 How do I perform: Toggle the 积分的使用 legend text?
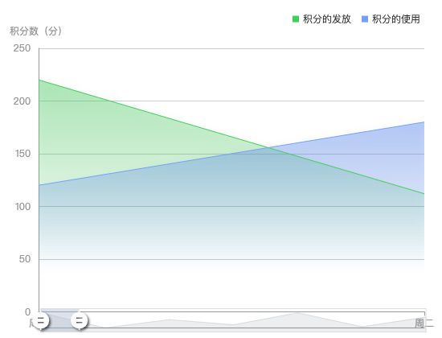tap(396, 19)
